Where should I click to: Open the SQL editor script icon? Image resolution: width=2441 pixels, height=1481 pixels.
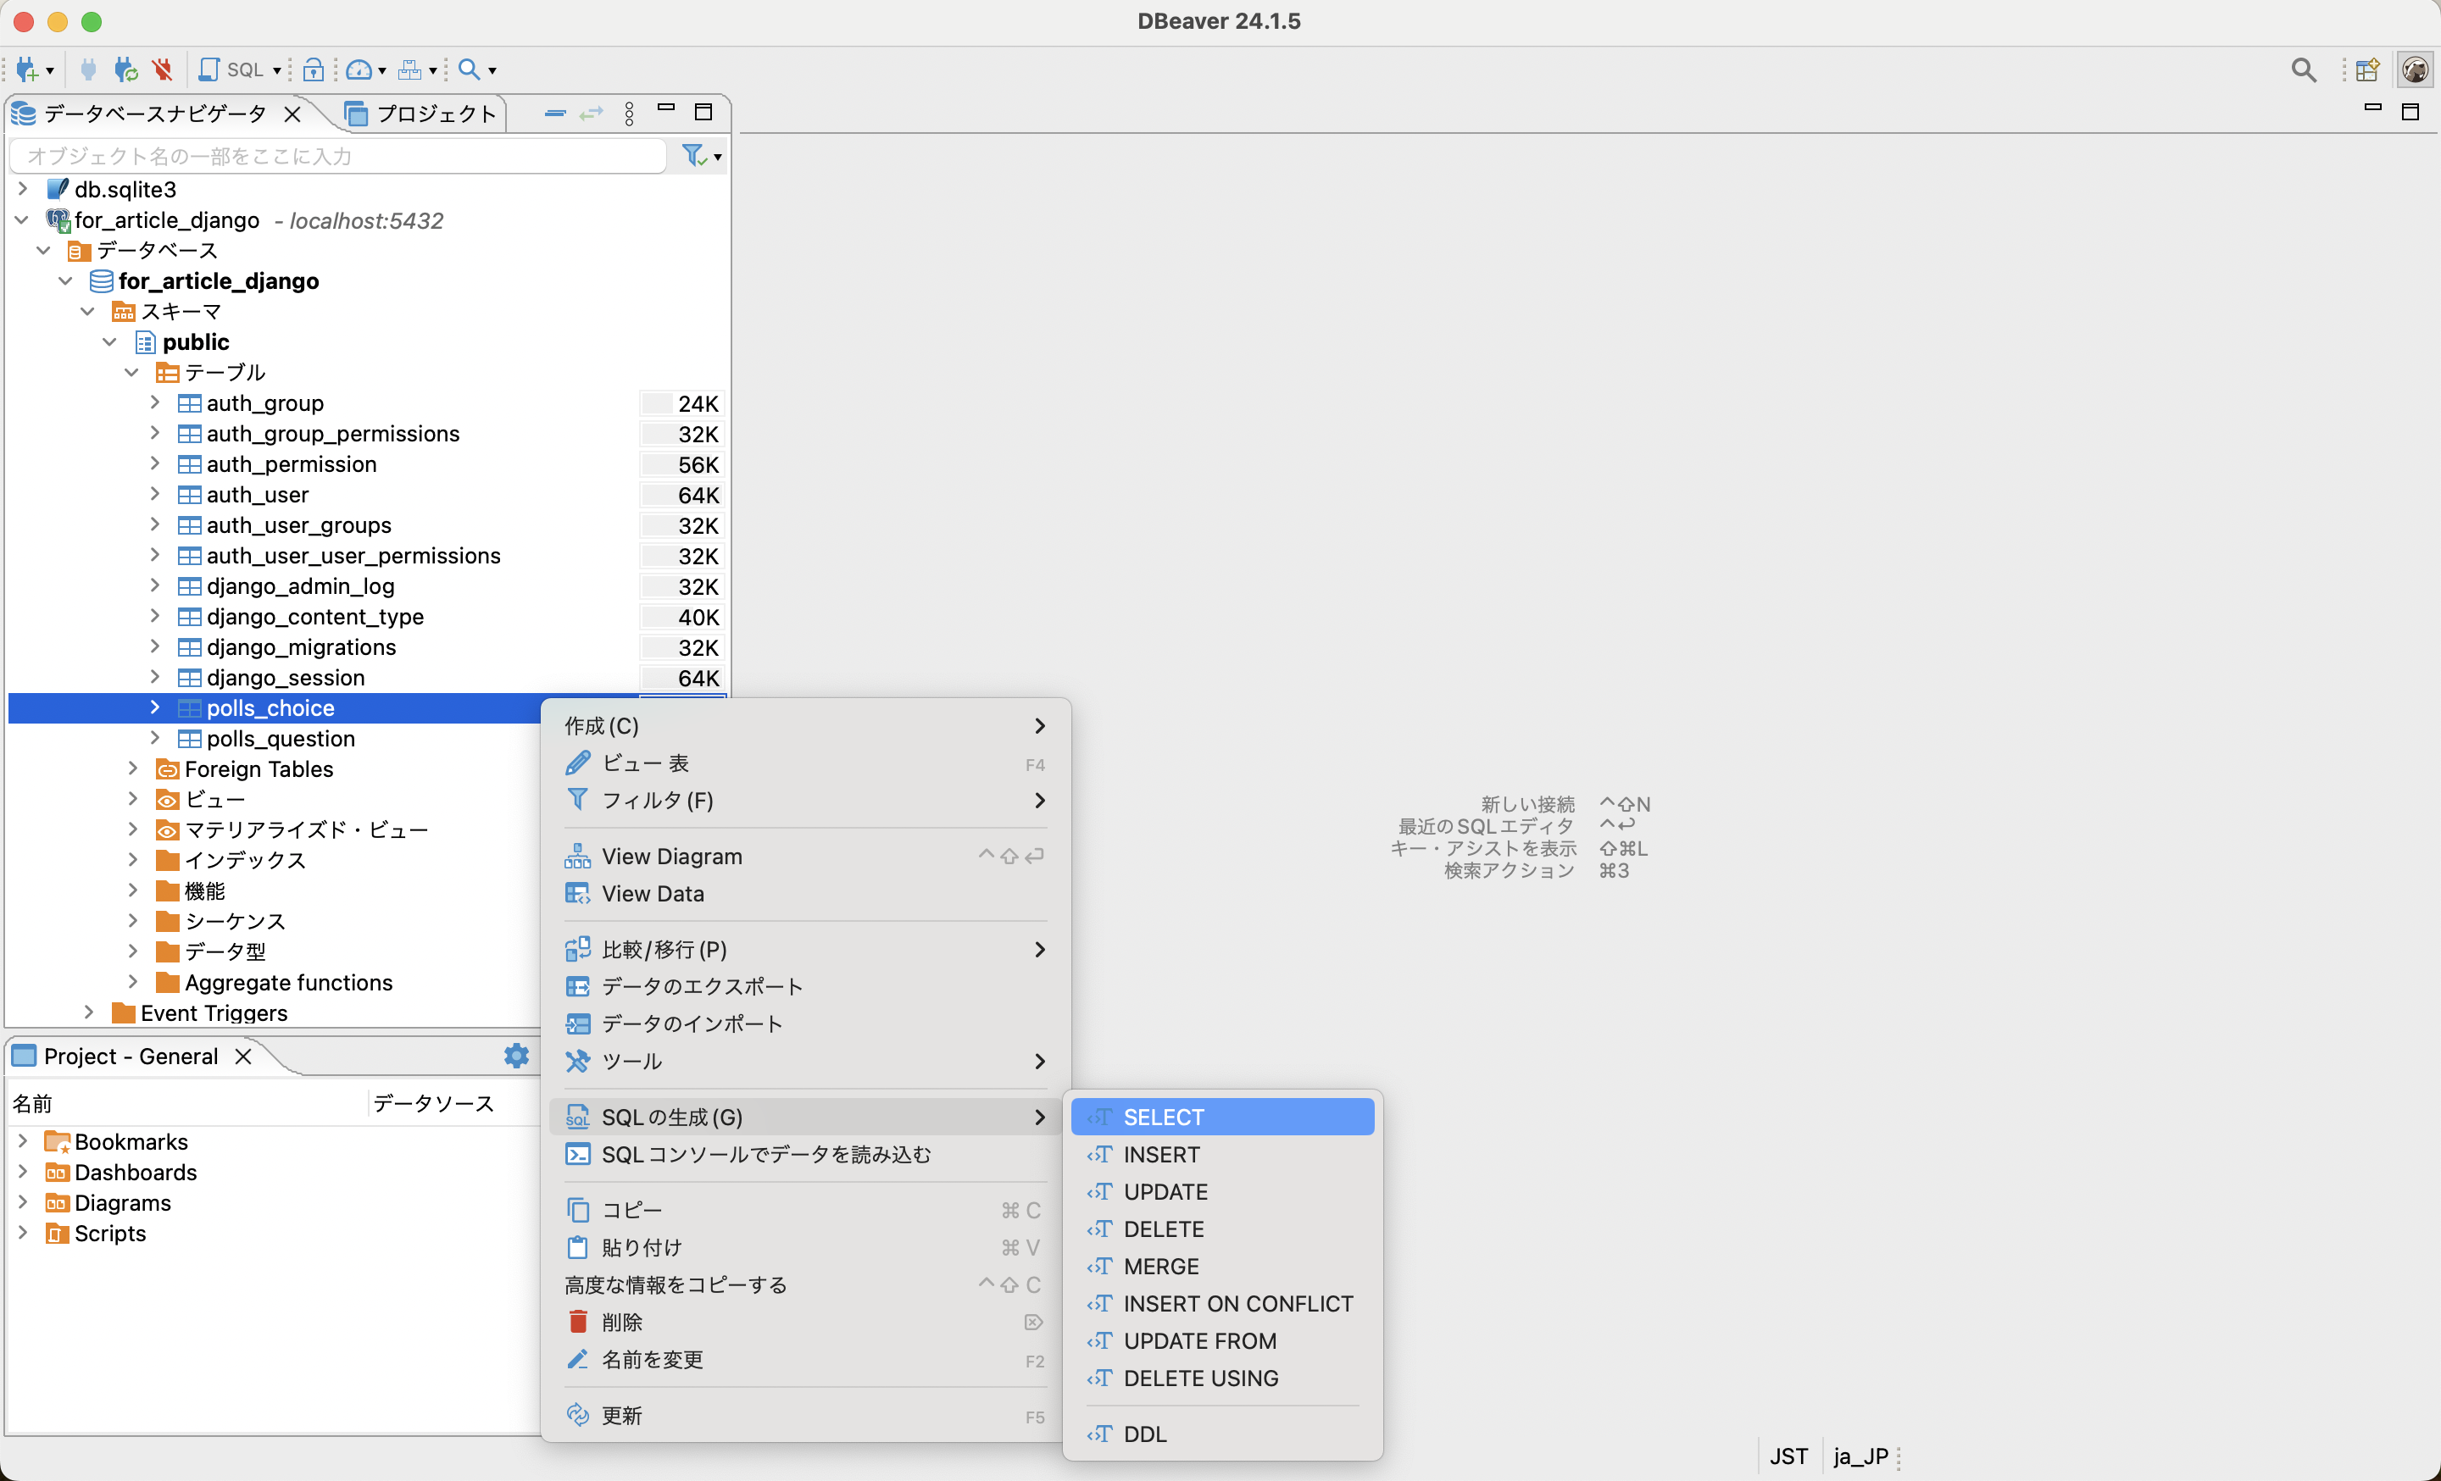pos(209,69)
